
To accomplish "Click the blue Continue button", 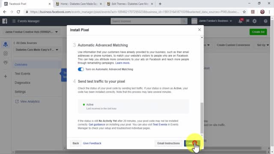I will tap(192, 143).
